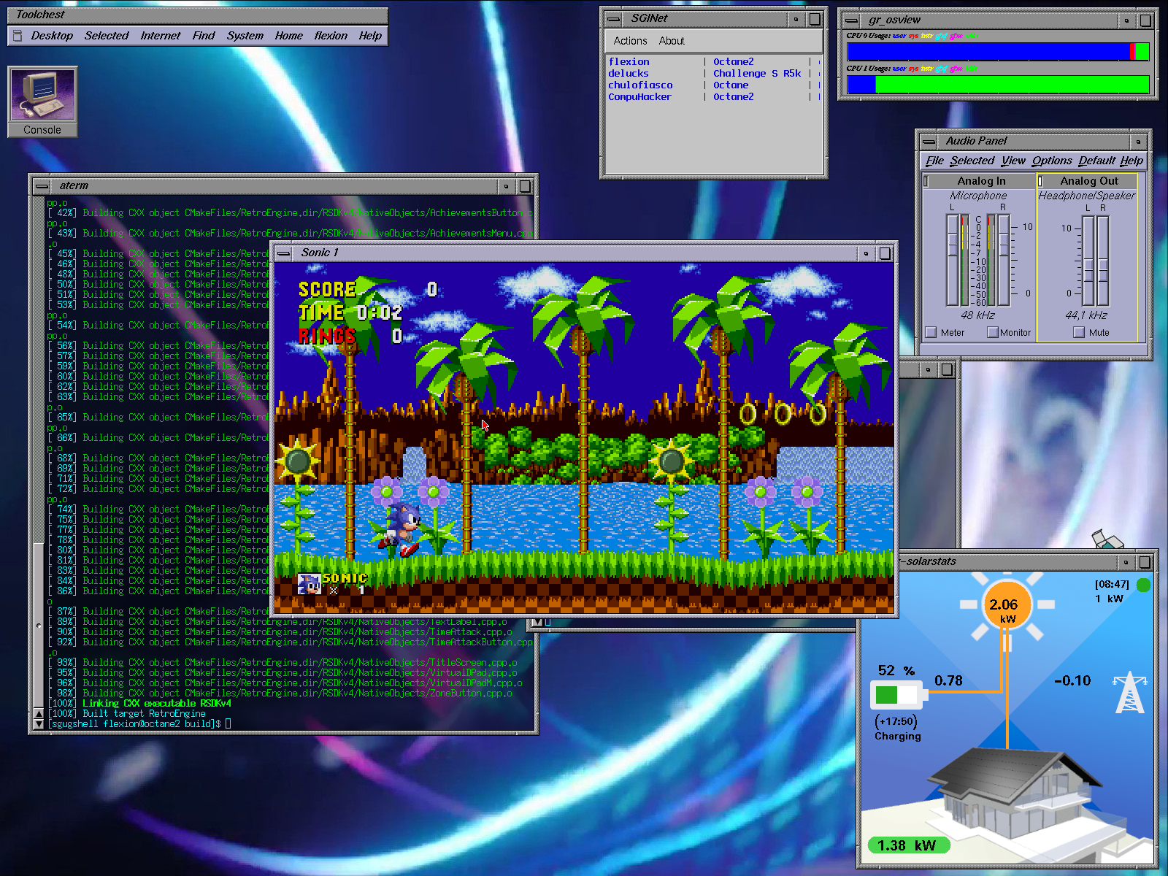Open the Desktop menu in Toolchest
Image resolution: width=1168 pixels, height=876 pixels.
click(x=52, y=36)
